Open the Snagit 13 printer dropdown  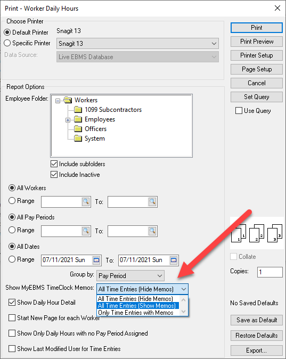(137, 44)
